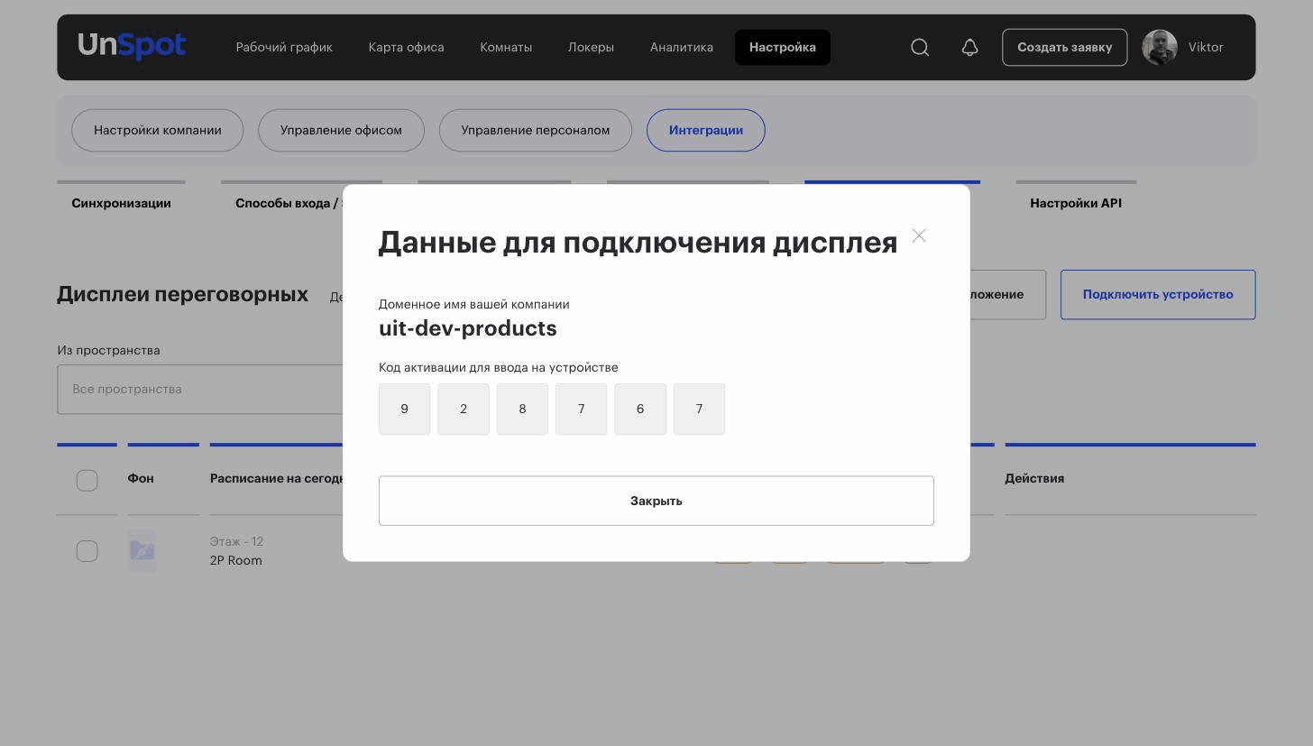Open Локеры section

coord(591,47)
